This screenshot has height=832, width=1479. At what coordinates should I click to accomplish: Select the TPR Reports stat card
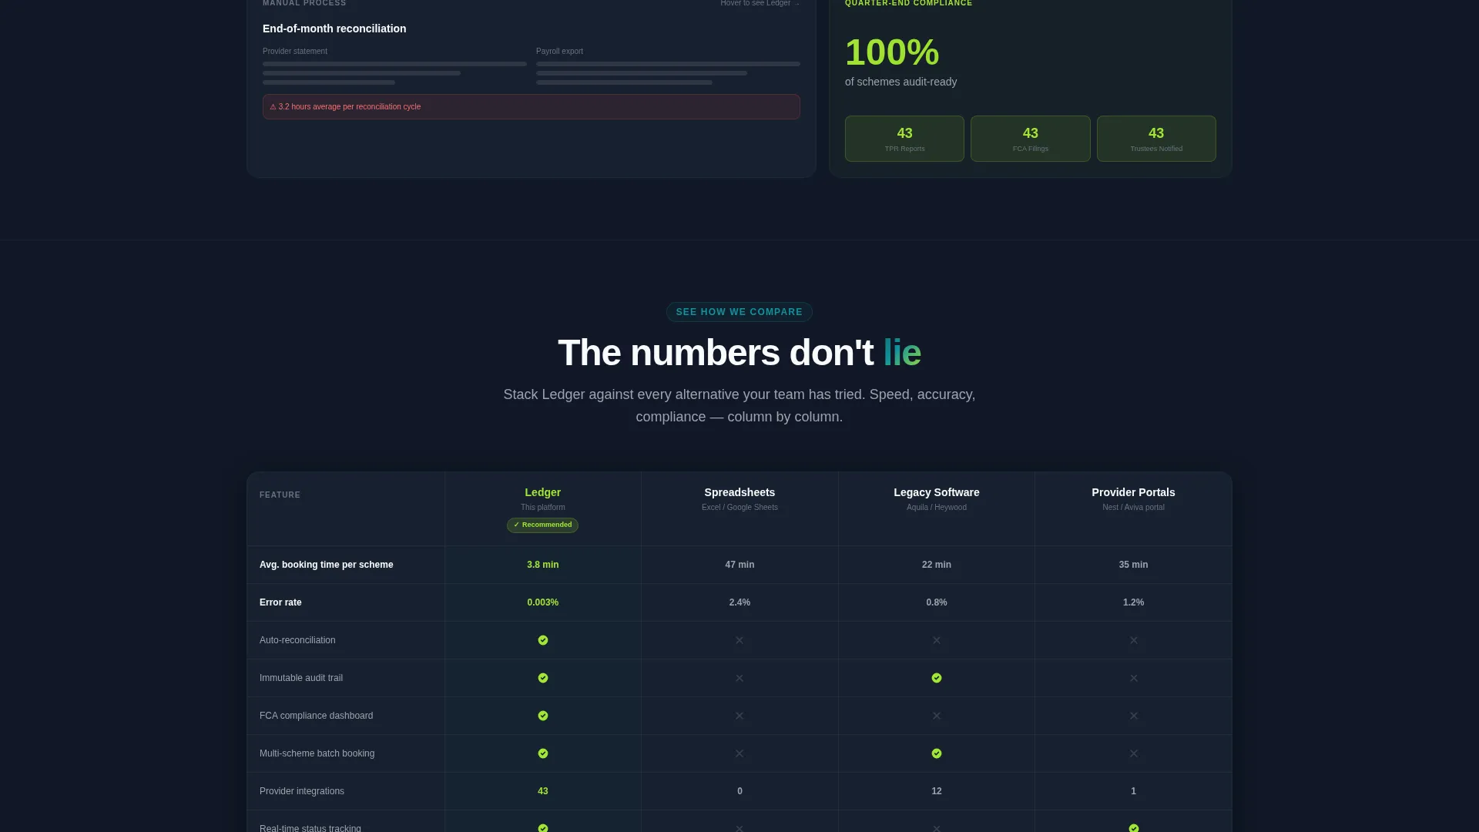904,139
